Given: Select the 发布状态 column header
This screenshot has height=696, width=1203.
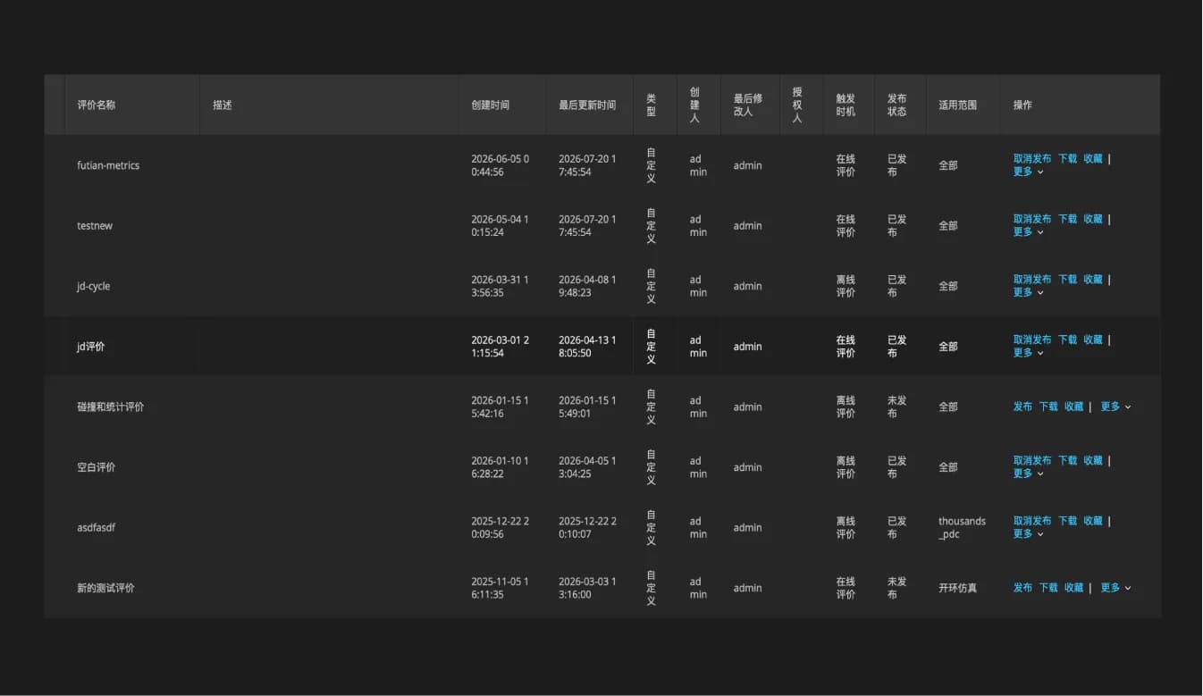Looking at the screenshot, I should (897, 105).
